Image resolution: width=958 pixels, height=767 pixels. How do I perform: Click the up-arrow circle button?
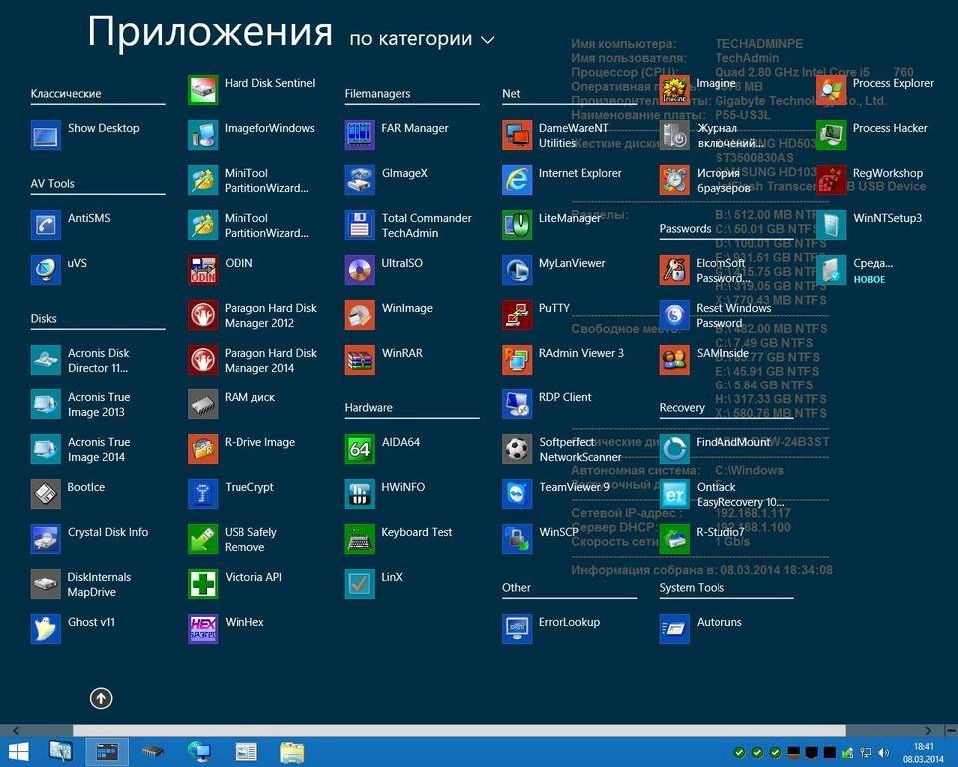click(x=101, y=698)
